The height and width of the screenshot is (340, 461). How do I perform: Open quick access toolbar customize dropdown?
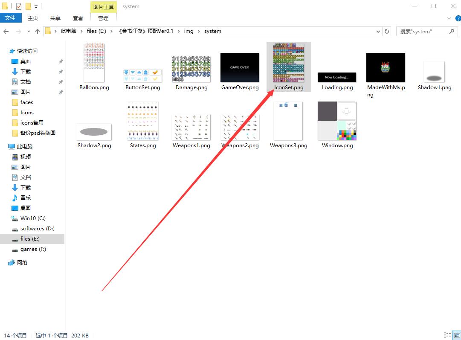click(x=36, y=6)
